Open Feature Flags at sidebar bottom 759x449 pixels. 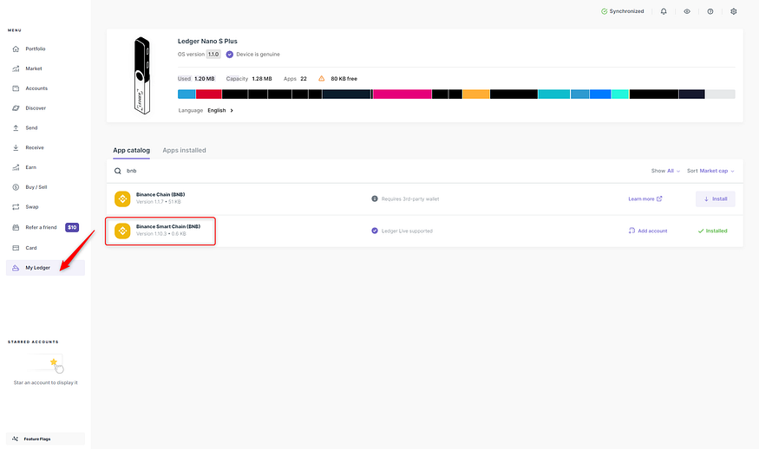45,439
